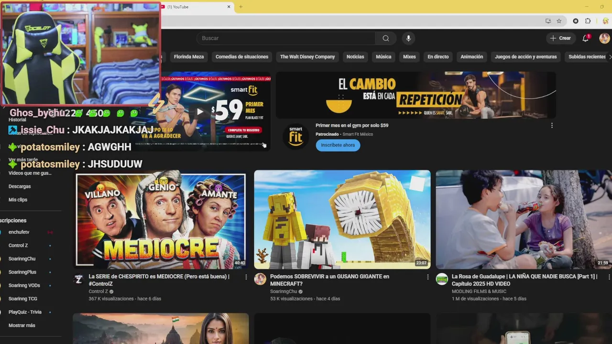Open La SERIE de CHESPIRITO video title
Screen dimensions: 612x344
tap(159, 280)
